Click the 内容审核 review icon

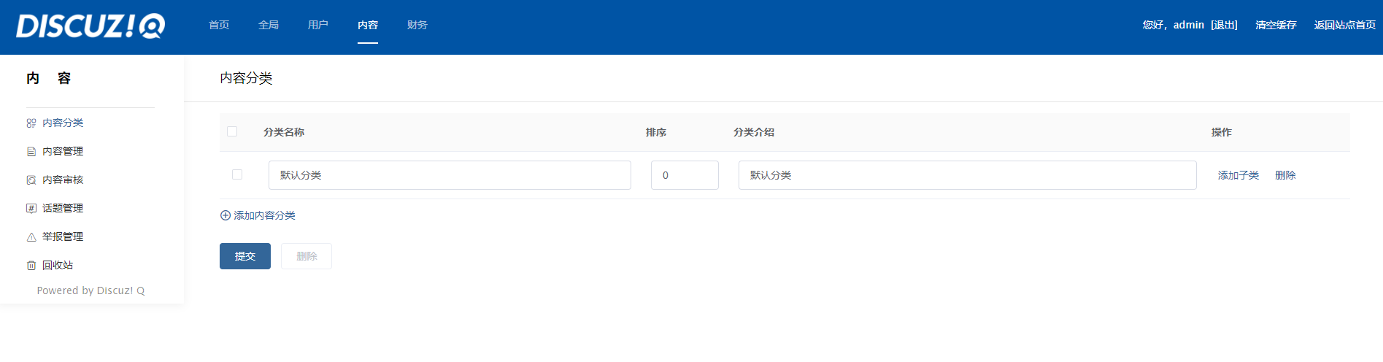click(31, 180)
